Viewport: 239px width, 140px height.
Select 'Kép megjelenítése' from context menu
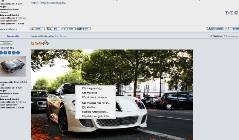click(x=92, y=88)
